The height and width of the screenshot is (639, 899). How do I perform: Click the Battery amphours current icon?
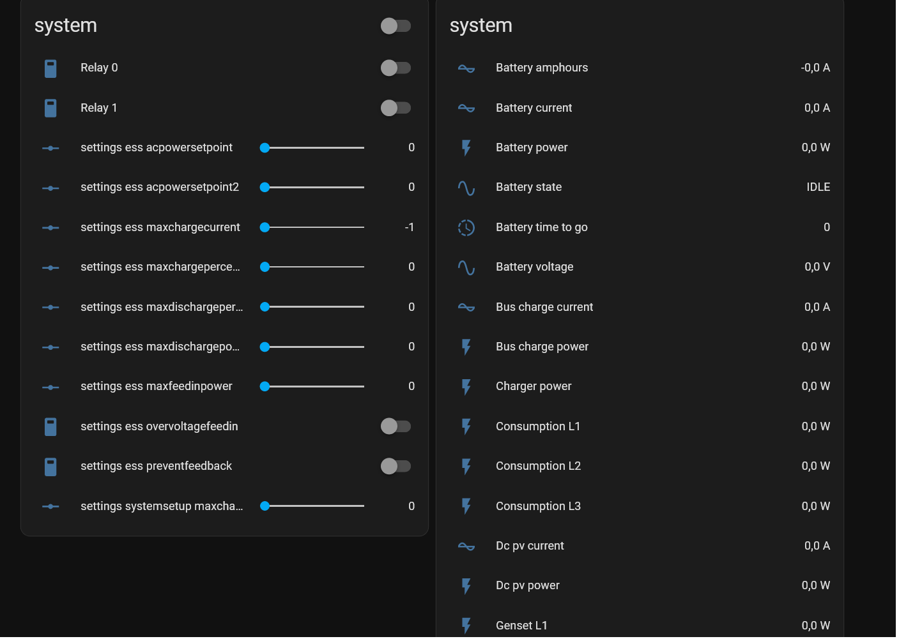click(466, 68)
